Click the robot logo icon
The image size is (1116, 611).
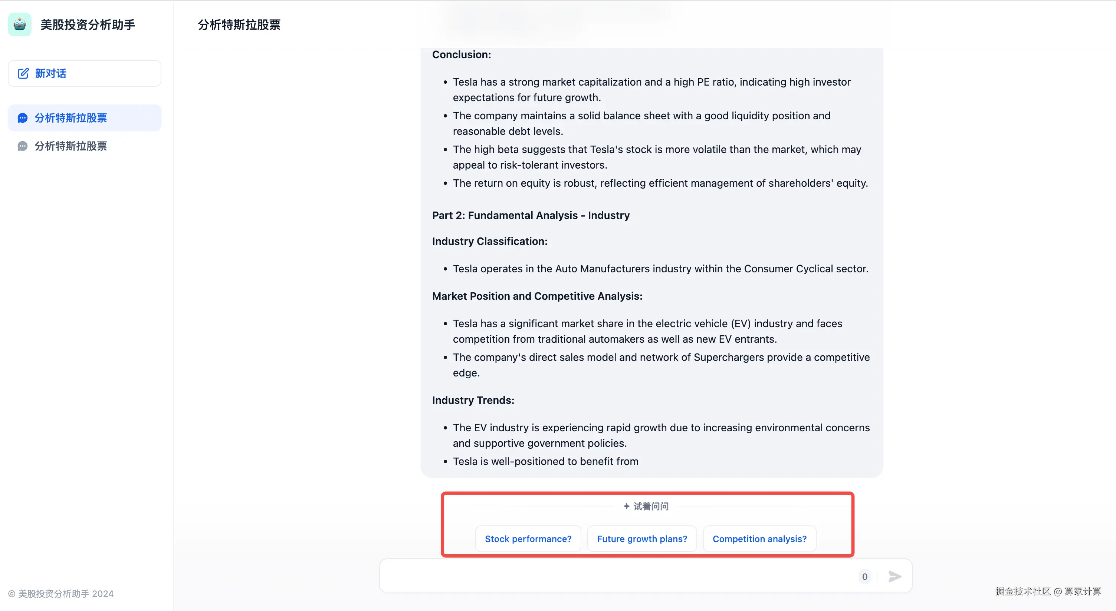(20, 25)
